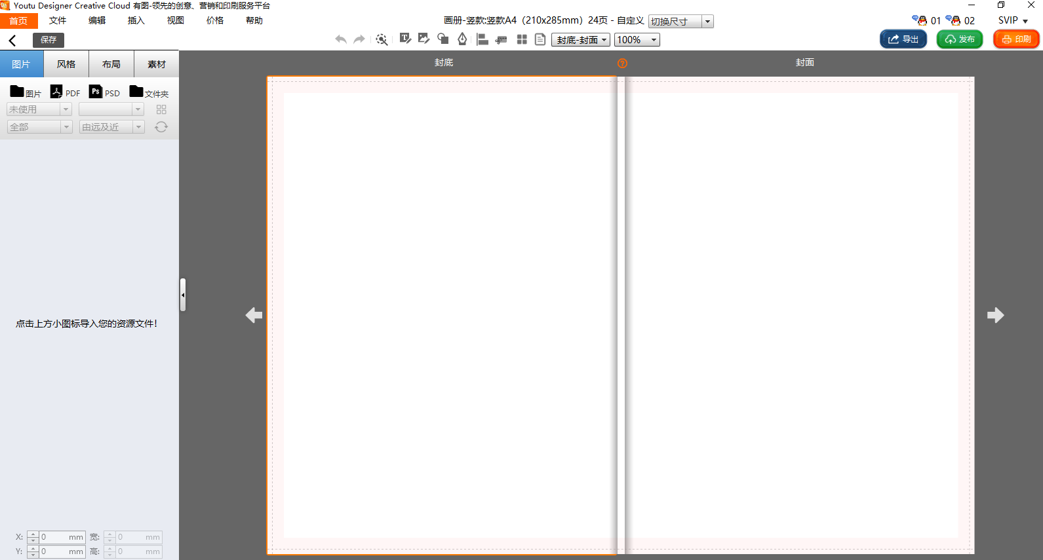Viewport: 1043px width, 560px height.
Task: Click the orange help question mark
Action: tap(622, 64)
